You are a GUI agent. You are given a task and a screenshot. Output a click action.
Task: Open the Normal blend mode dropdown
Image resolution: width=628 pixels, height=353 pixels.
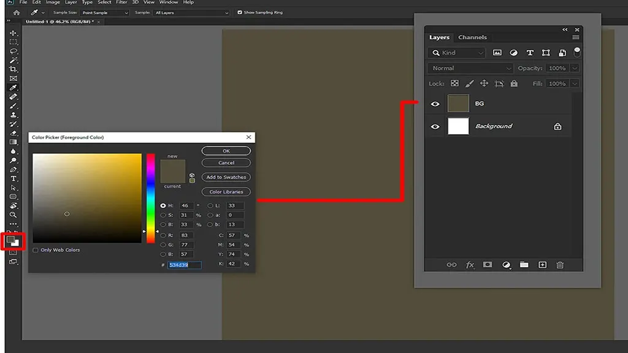470,68
